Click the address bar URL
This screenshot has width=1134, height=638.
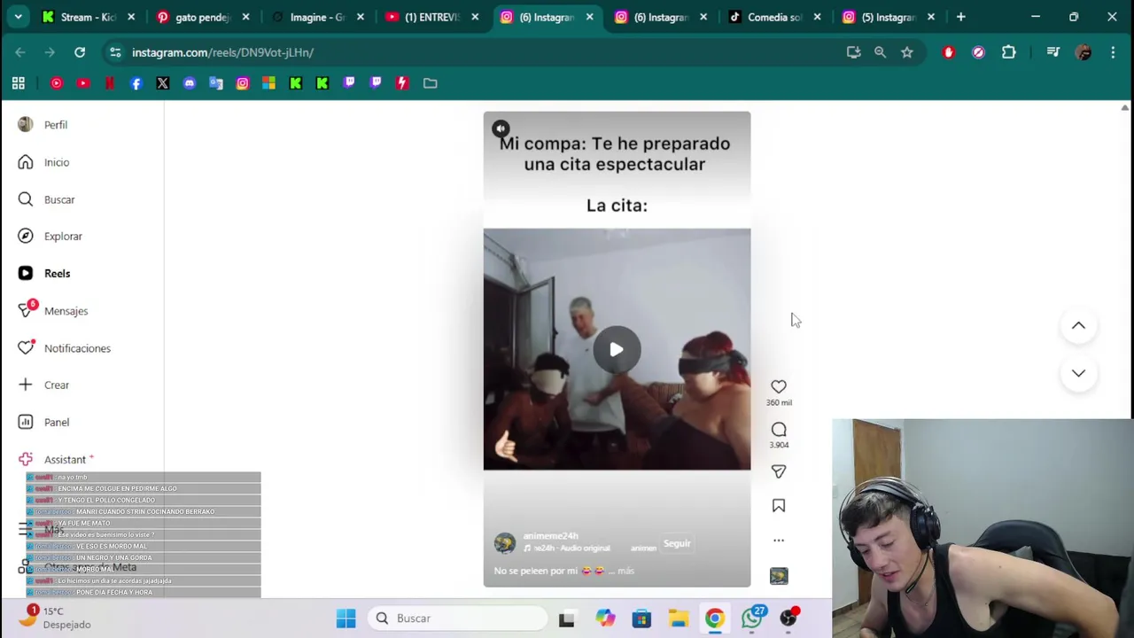point(222,52)
